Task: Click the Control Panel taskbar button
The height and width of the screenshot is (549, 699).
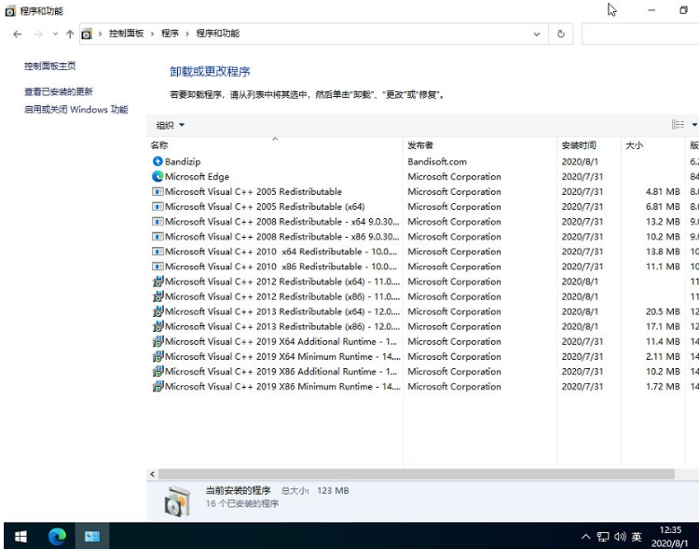Action: (x=92, y=536)
